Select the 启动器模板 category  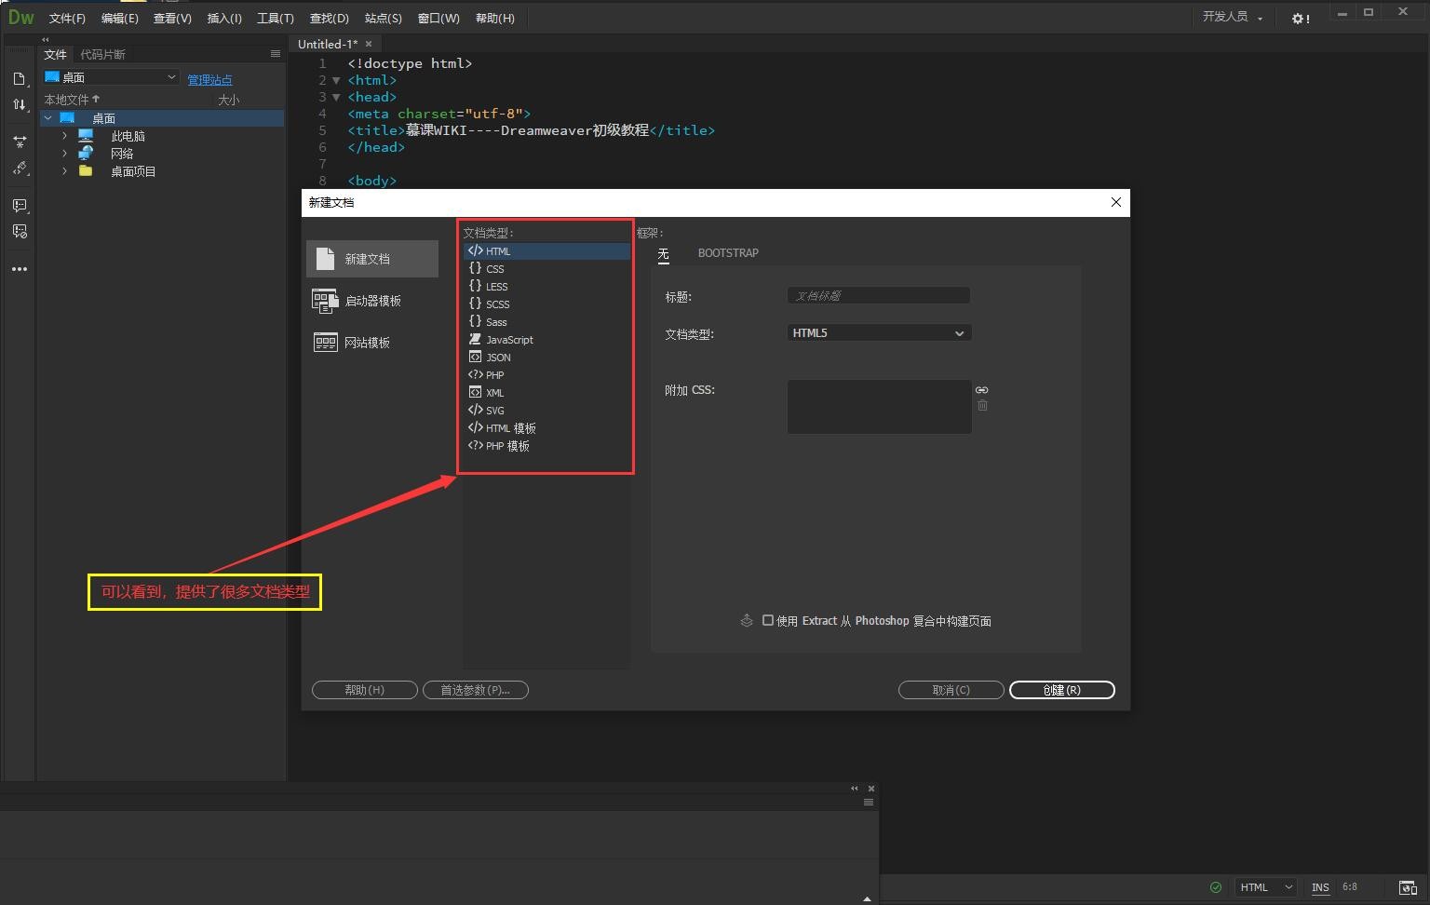click(372, 301)
